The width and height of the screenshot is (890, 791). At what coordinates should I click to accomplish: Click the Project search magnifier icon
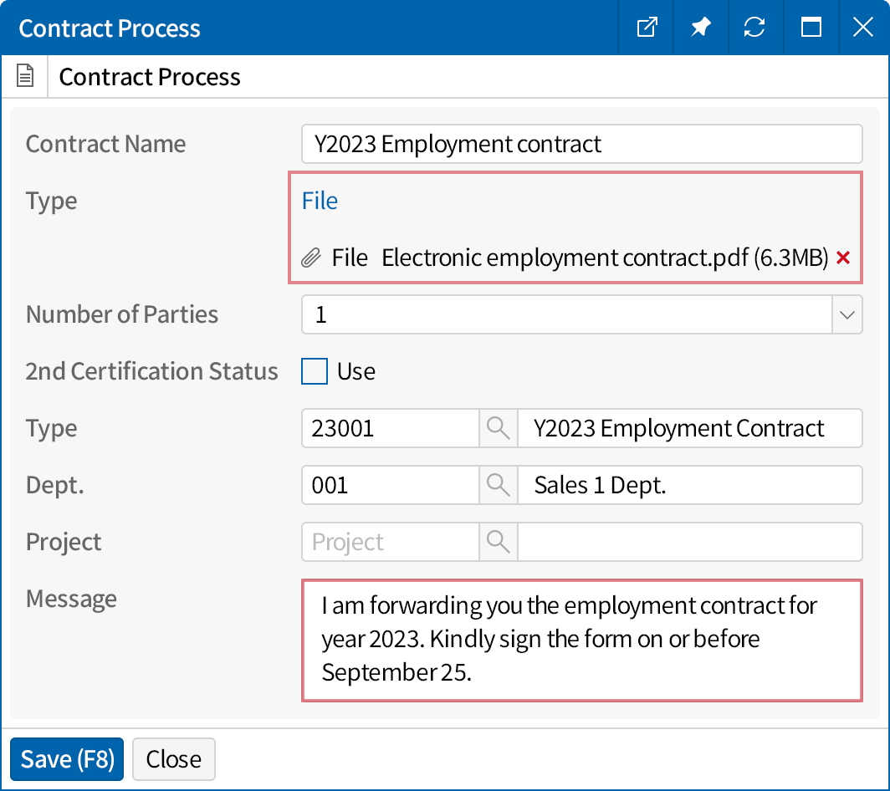click(498, 542)
